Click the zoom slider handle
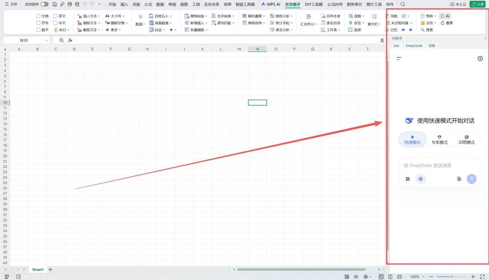Screen dimensions: 489x280 point(452,276)
